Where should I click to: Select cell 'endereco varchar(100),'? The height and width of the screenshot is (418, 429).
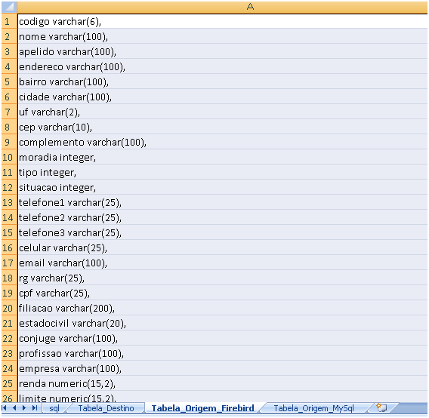click(x=223, y=66)
